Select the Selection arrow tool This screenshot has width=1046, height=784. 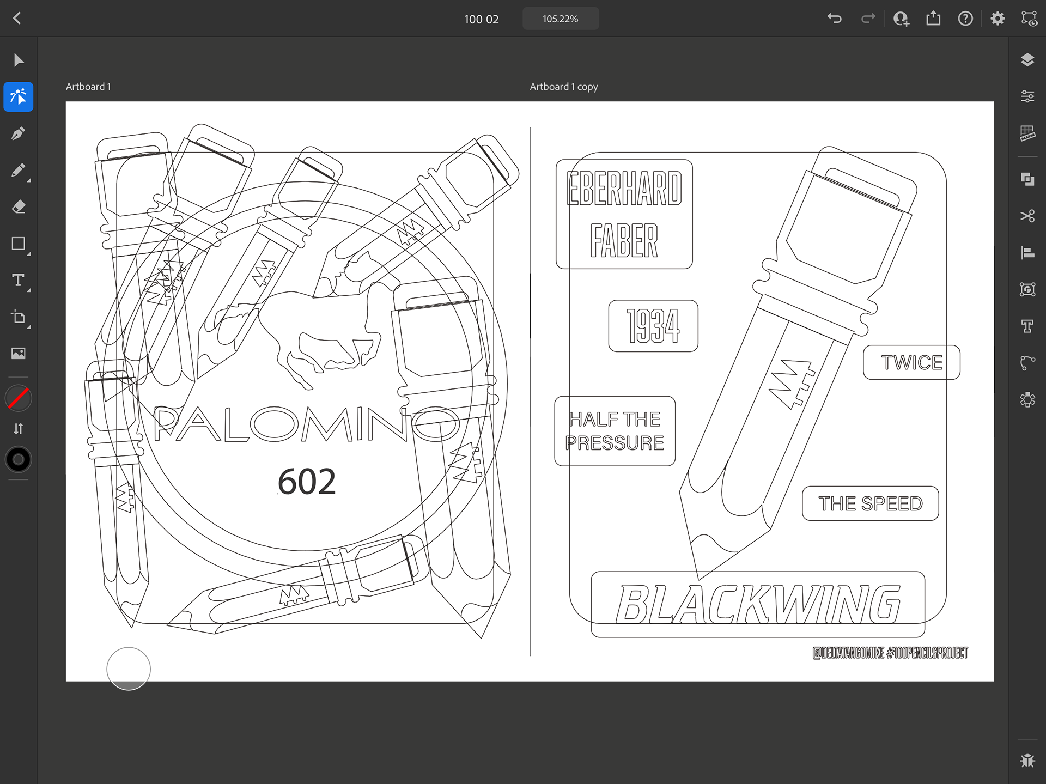[x=19, y=60]
